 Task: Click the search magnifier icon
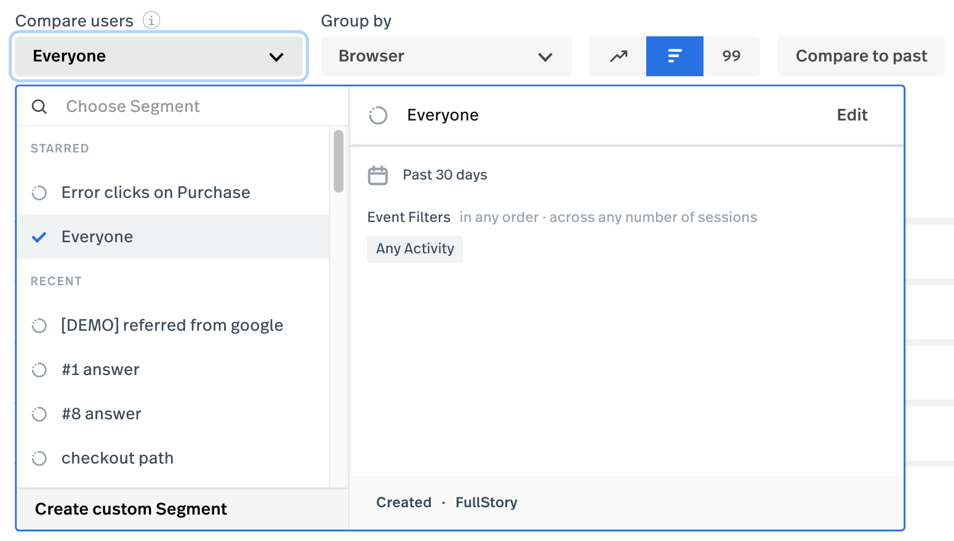click(39, 107)
